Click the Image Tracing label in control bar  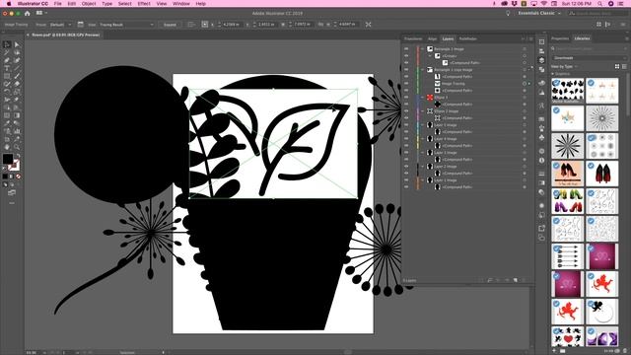tap(16, 25)
